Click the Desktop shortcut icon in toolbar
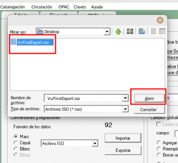The image size is (178, 163). tap(130, 31)
